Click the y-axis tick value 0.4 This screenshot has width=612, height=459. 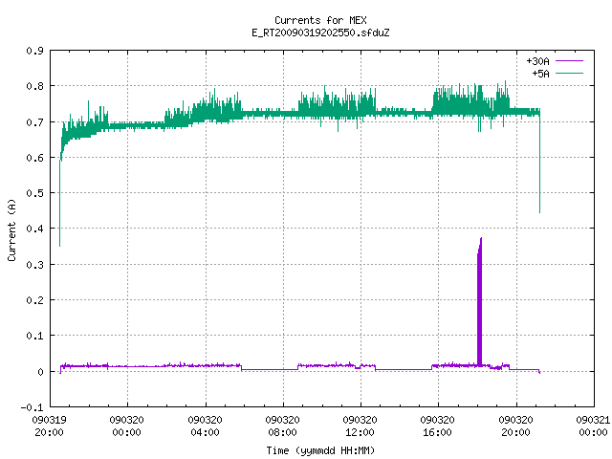click(x=34, y=229)
